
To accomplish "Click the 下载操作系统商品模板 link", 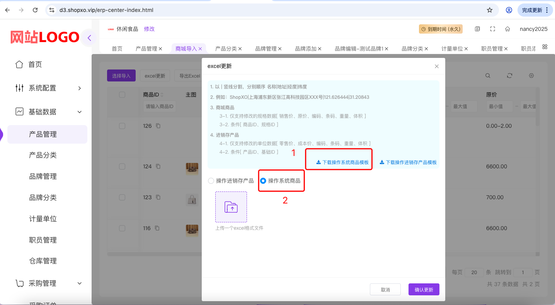I will 342,163.
